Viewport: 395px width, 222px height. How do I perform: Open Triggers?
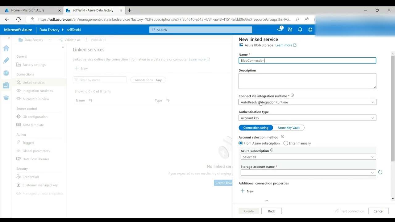pyautogui.click(x=28, y=143)
